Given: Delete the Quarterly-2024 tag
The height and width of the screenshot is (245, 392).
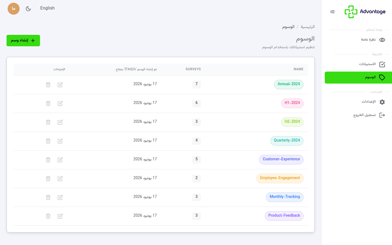Looking at the screenshot, I should pos(48,141).
